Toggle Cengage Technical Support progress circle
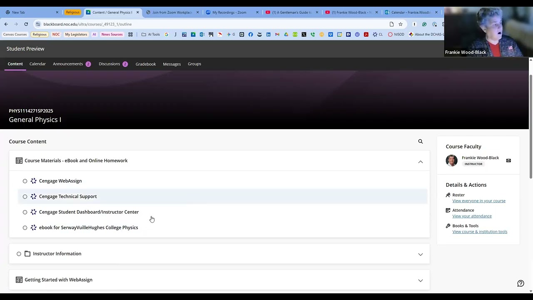This screenshot has height=300, width=533. point(25,197)
